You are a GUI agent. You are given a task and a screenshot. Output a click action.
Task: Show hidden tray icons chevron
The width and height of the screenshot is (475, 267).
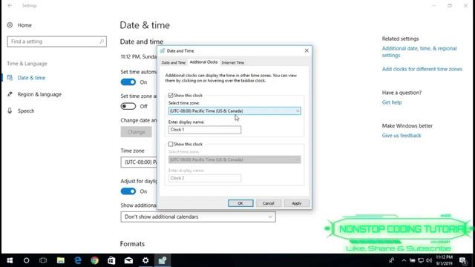(x=404, y=260)
